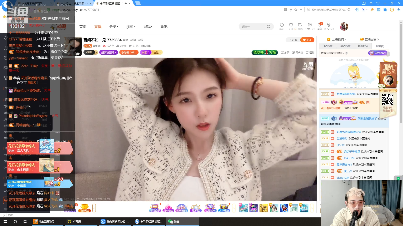Click the magnifier icon in Douyu search box
This screenshot has width=403, height=226.
[268, 27]
